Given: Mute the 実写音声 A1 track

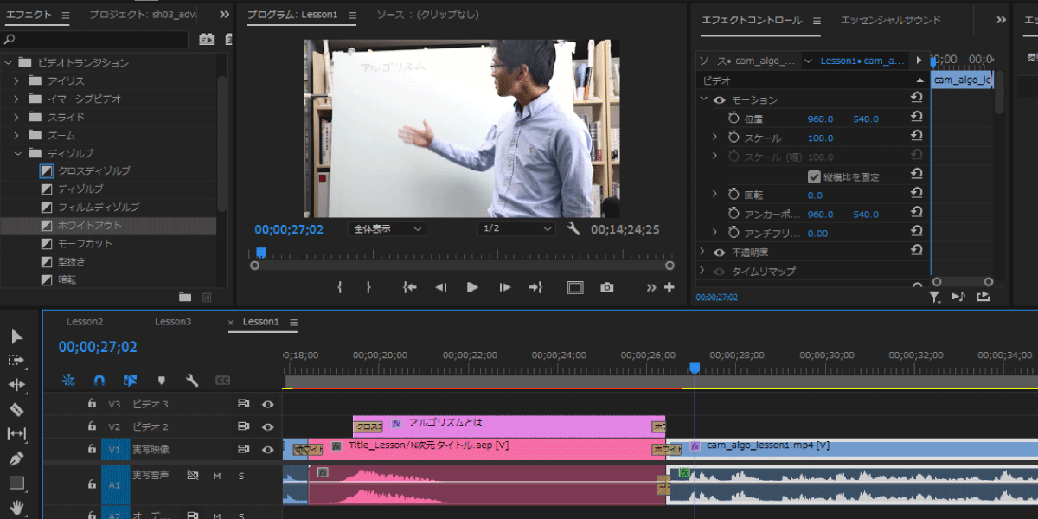Looking at the screenshot, I should click(x=217, y=476).
